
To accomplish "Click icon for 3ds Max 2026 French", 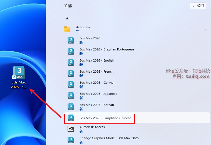I will (71, 73).
